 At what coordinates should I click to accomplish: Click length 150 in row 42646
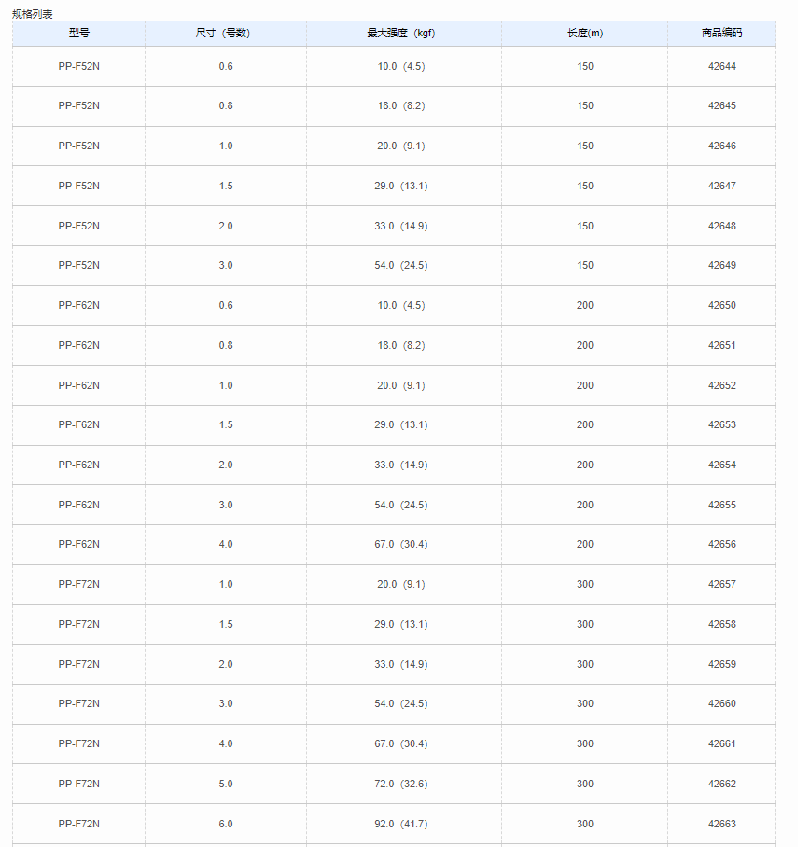[585, 146]
